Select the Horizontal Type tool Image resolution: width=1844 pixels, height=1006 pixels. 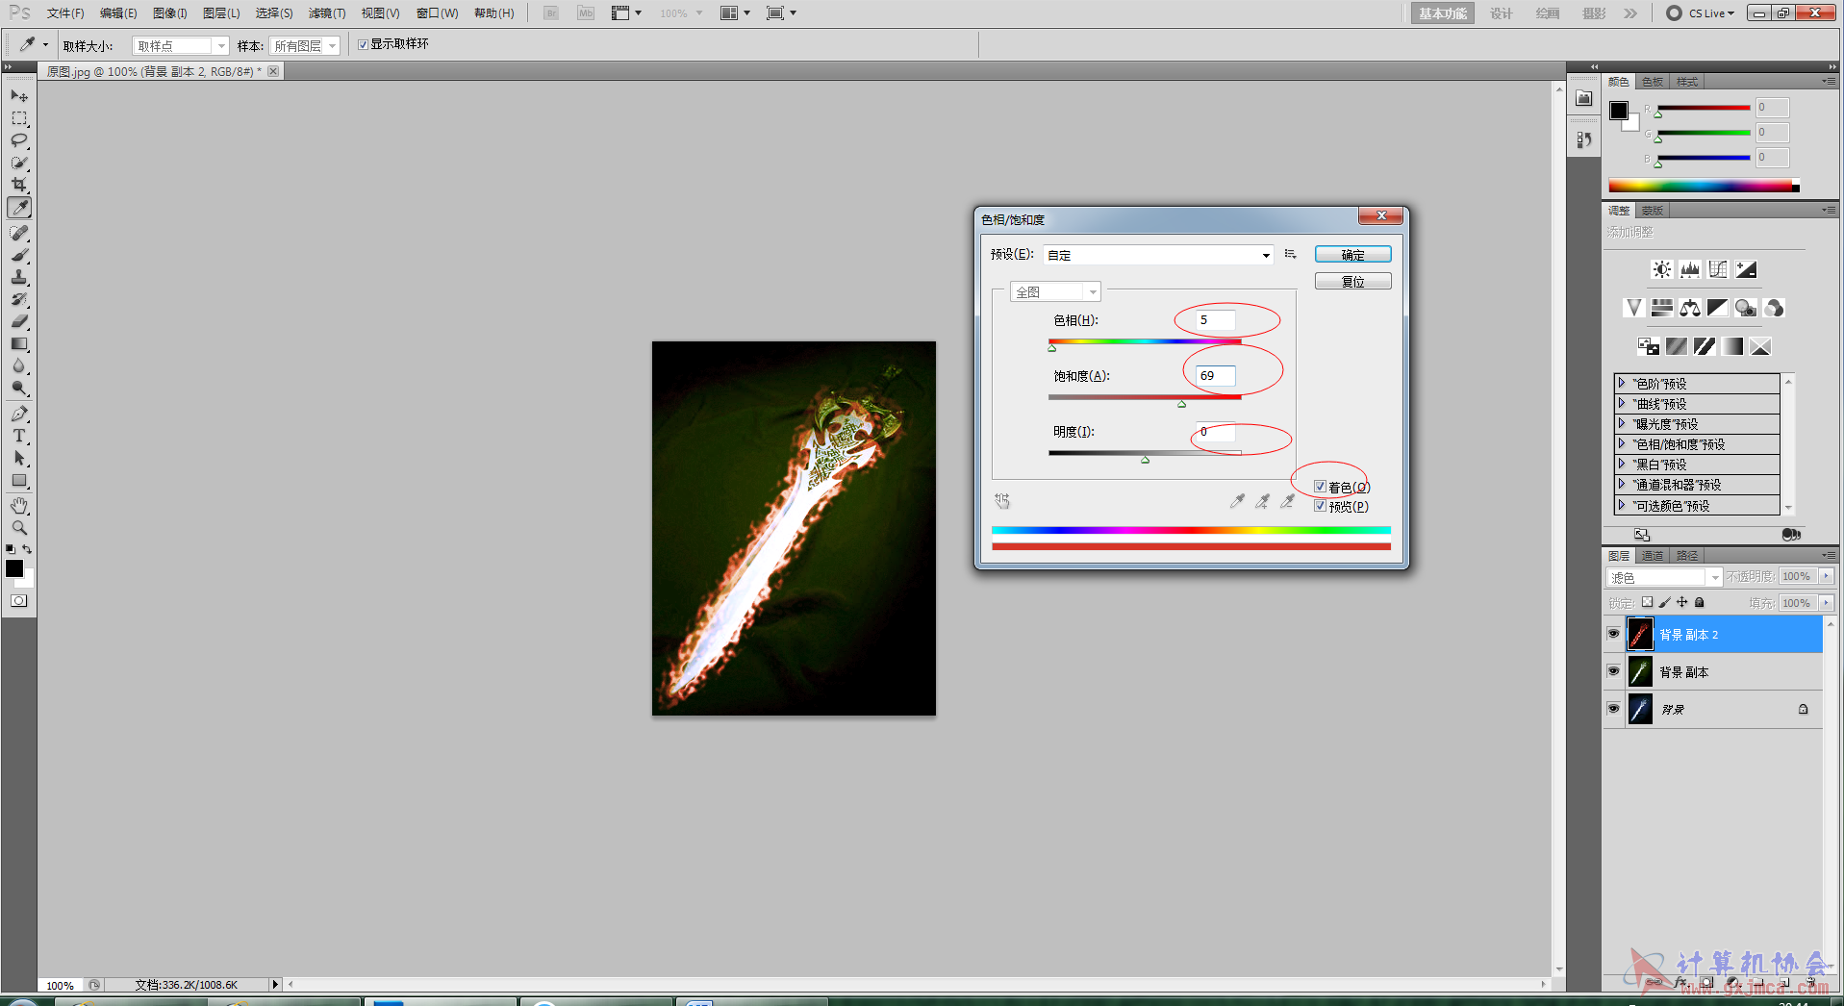[19, 436]
